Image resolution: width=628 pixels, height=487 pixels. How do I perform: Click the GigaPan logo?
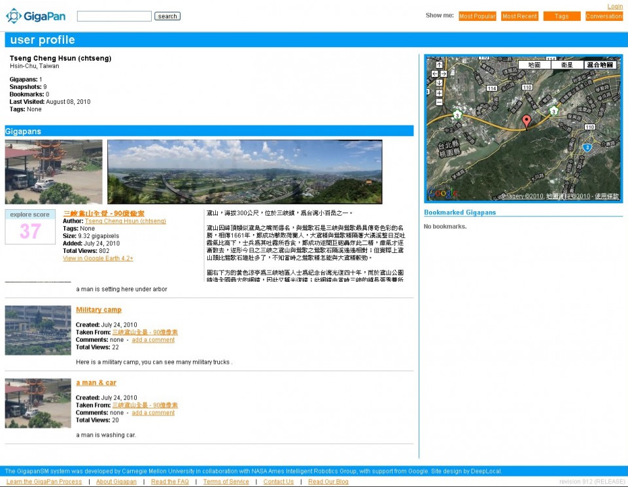(36, 16)
